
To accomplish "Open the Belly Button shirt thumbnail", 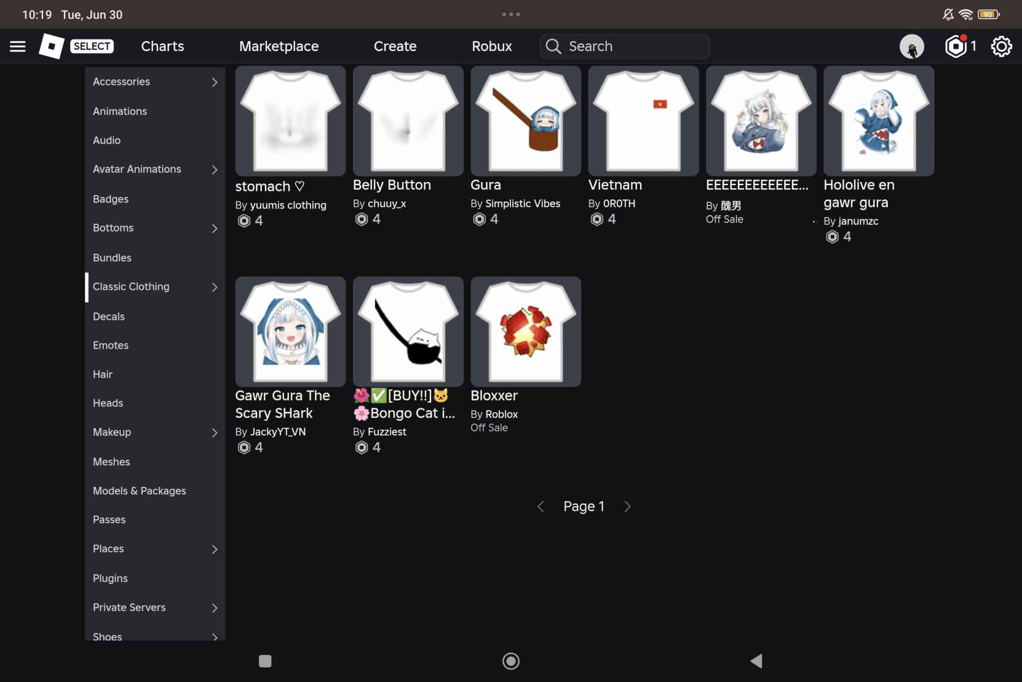I will coord(408,121).
